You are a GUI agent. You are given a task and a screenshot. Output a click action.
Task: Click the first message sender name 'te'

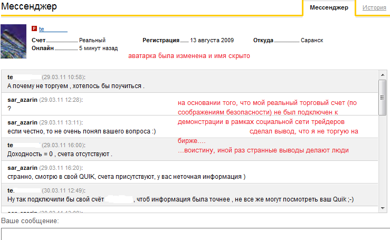pyautogui.click(x=10, y=77)
